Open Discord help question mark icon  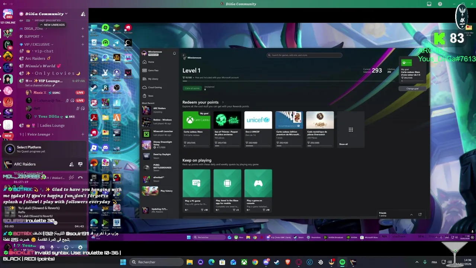[440, 4]
